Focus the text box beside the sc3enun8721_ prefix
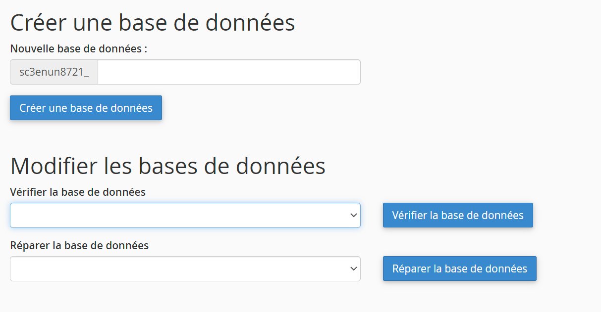601x312 pixels. 229,72
